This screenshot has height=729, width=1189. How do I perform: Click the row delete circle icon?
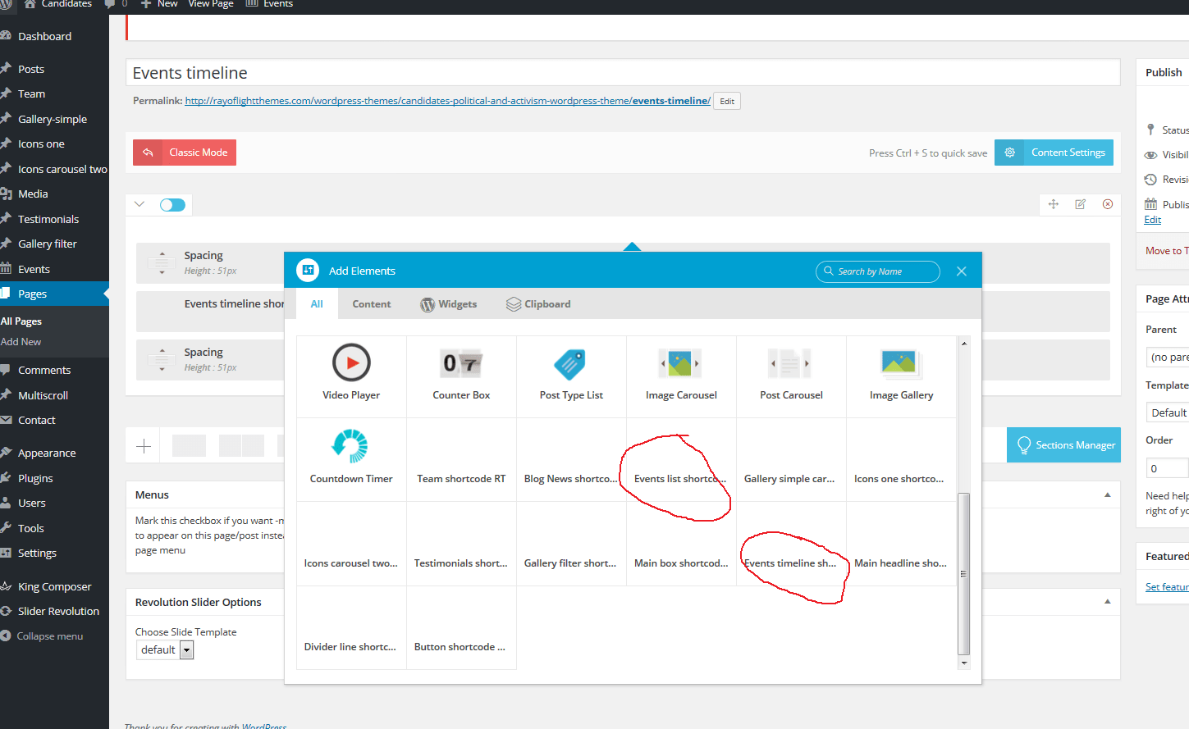[1108, 204]
